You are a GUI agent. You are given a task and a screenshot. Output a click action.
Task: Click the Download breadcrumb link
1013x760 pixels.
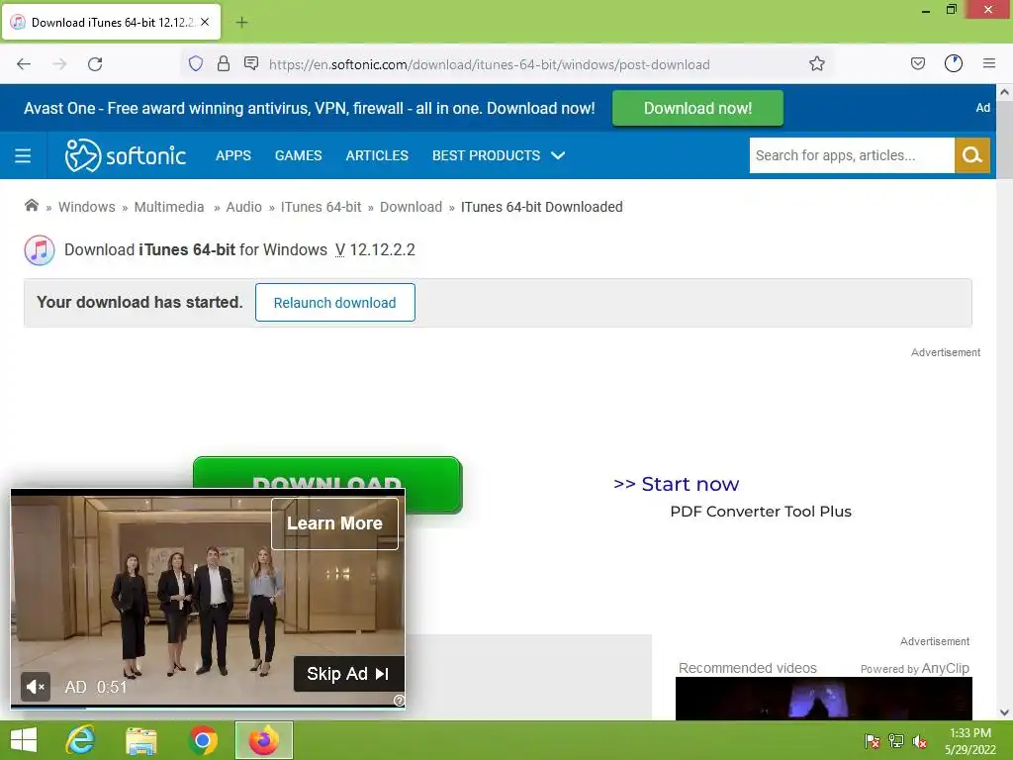(411, 207)
